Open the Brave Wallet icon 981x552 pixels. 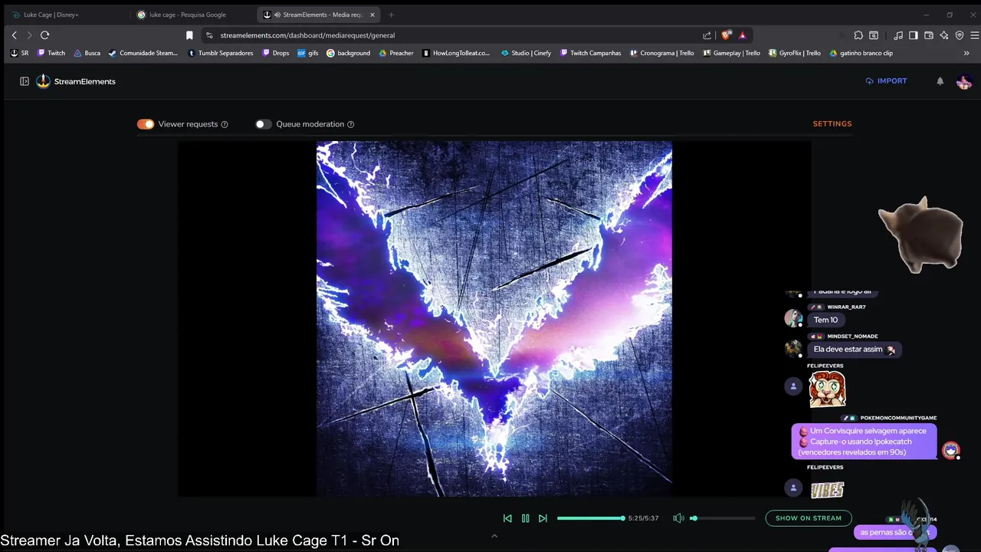[x=929, y=35]
